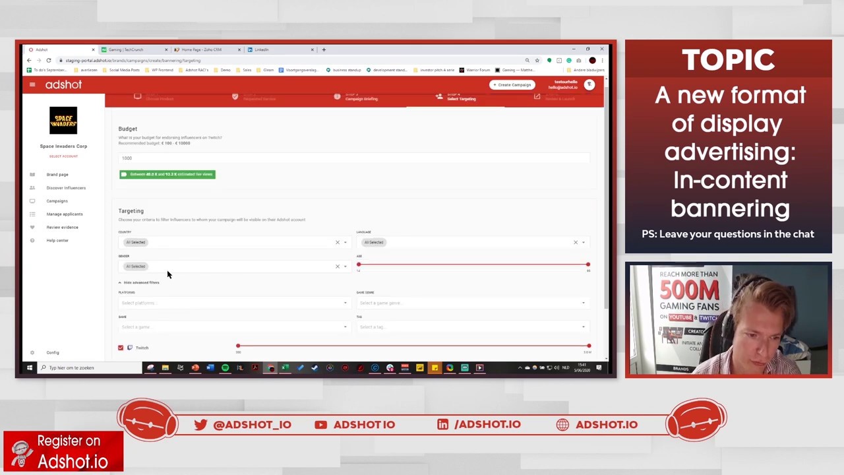Go to Step 3 Campaign Briefing
This screenshot has width=844, height=475.
[x=356, y=97]
